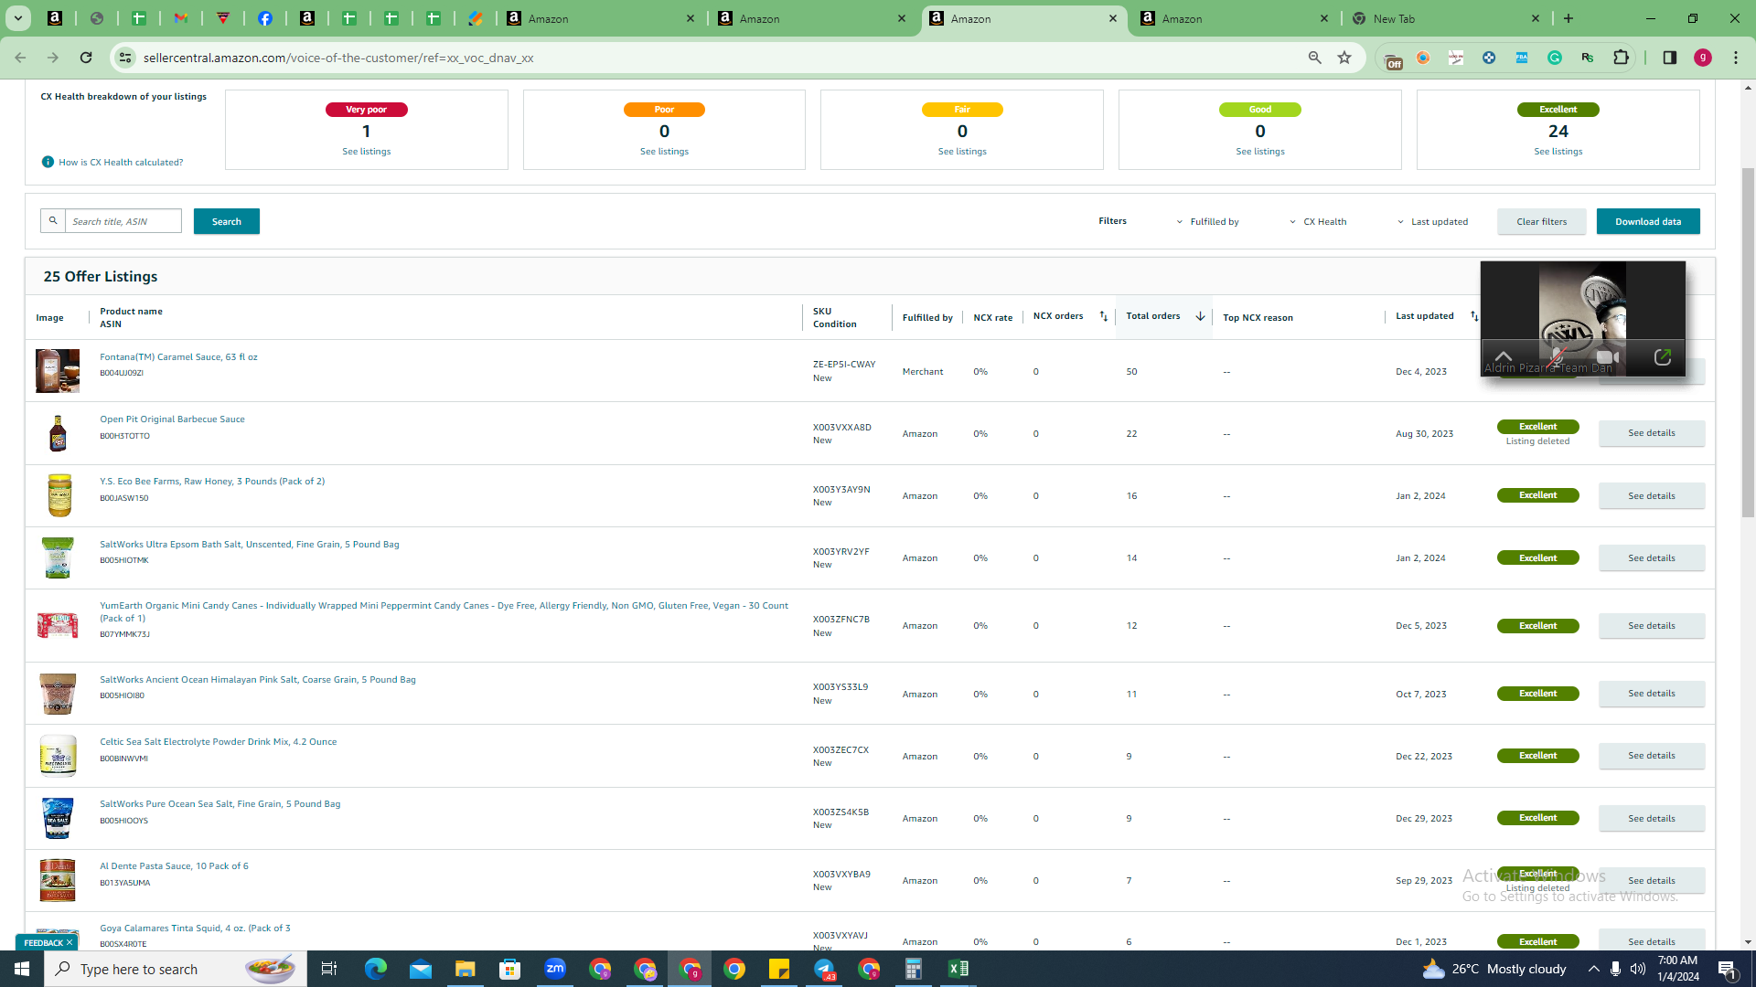1756x987 pixels.
Task: Click the Windows taskbar search box
Action: pyautogui.click(x=176, y=969)
